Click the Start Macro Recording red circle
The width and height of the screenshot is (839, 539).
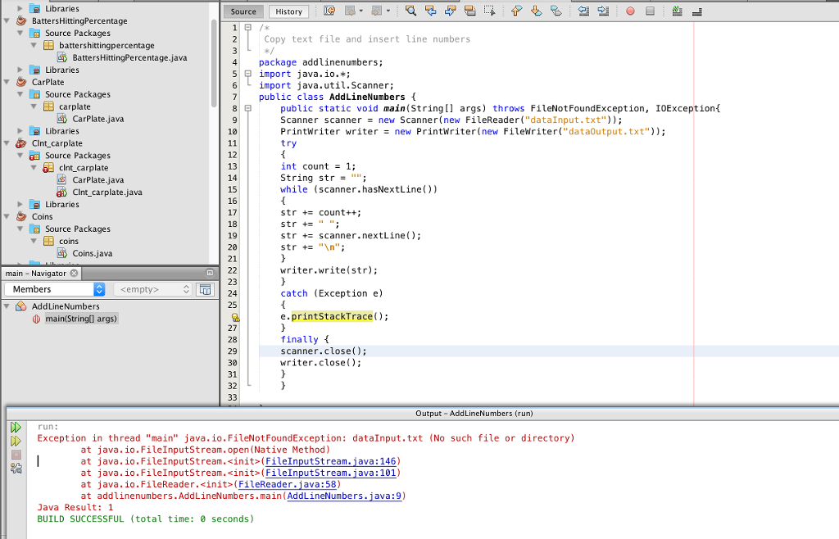coord(630,11)
